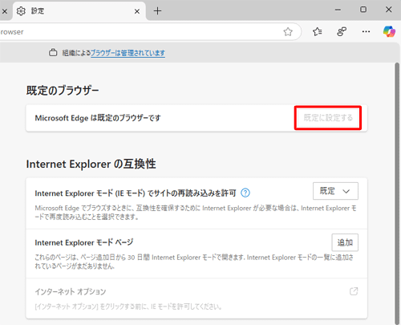The width and height of the screenshot is (401, 325).
Task: Click the インターネット オプション row
Action: click(196, 299)
